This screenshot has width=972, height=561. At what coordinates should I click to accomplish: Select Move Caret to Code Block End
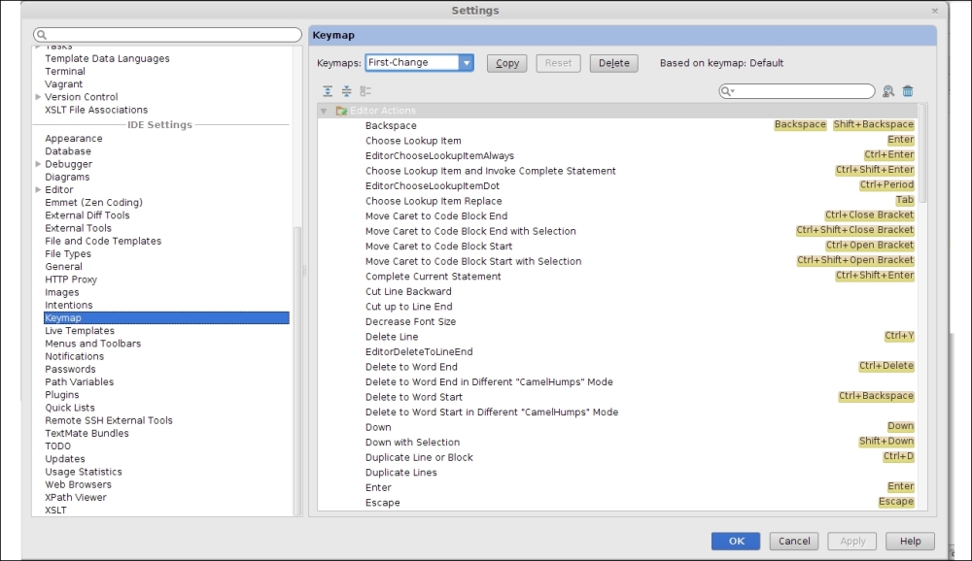pos(617,216)
